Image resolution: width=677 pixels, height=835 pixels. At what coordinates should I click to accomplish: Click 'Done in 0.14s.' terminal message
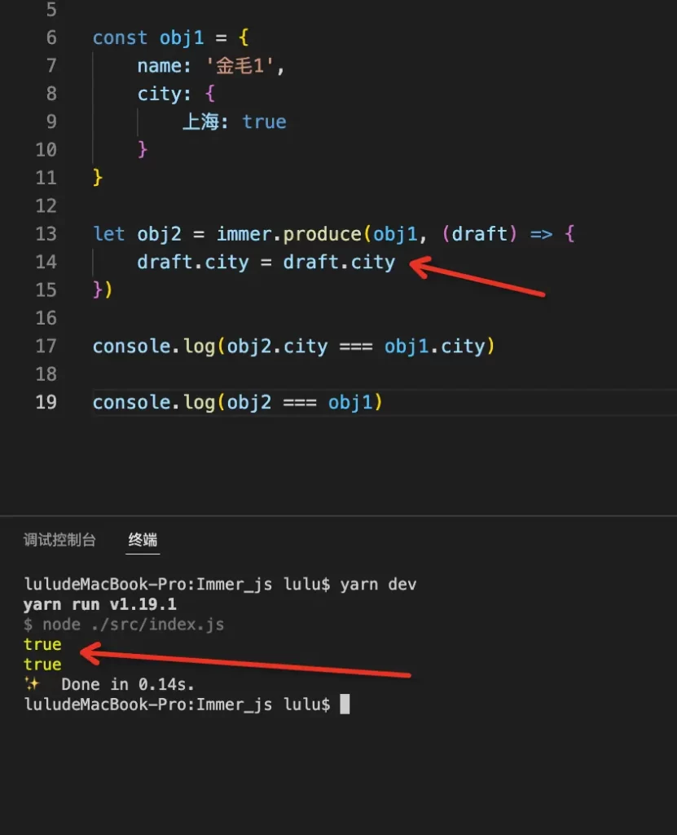[128, 684]
